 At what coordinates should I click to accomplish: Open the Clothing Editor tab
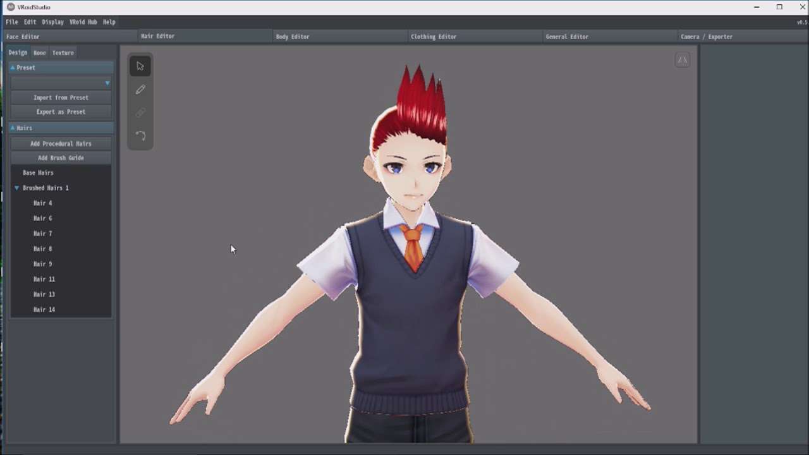click(x=434, y=37)
